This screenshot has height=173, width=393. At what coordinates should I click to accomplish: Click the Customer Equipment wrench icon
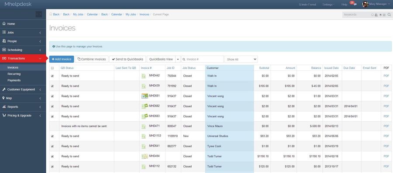click(4, 90)
